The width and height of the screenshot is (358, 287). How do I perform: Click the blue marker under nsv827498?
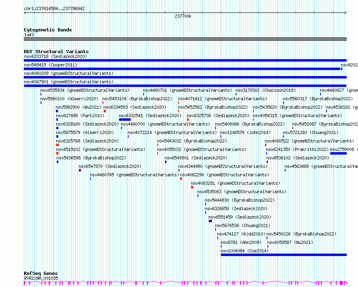tap(57, 120)
